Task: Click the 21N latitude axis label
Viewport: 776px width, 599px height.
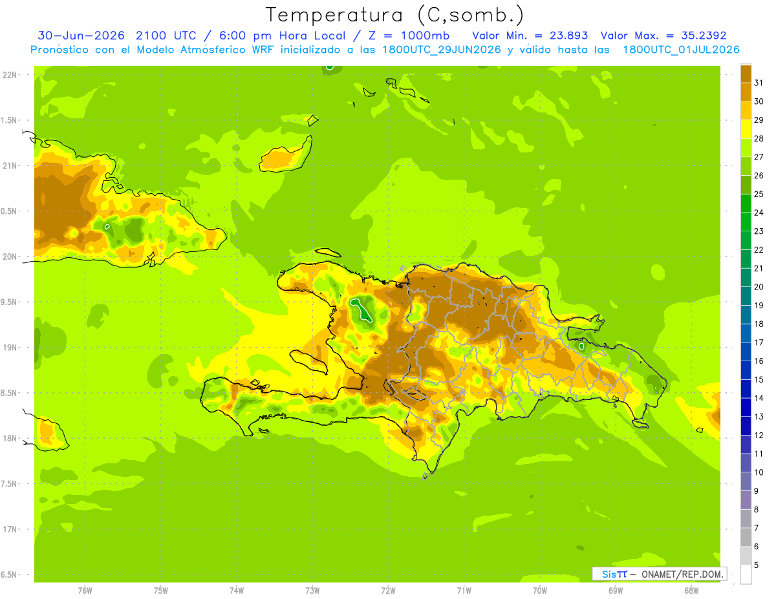Action: tap(10, 166)
